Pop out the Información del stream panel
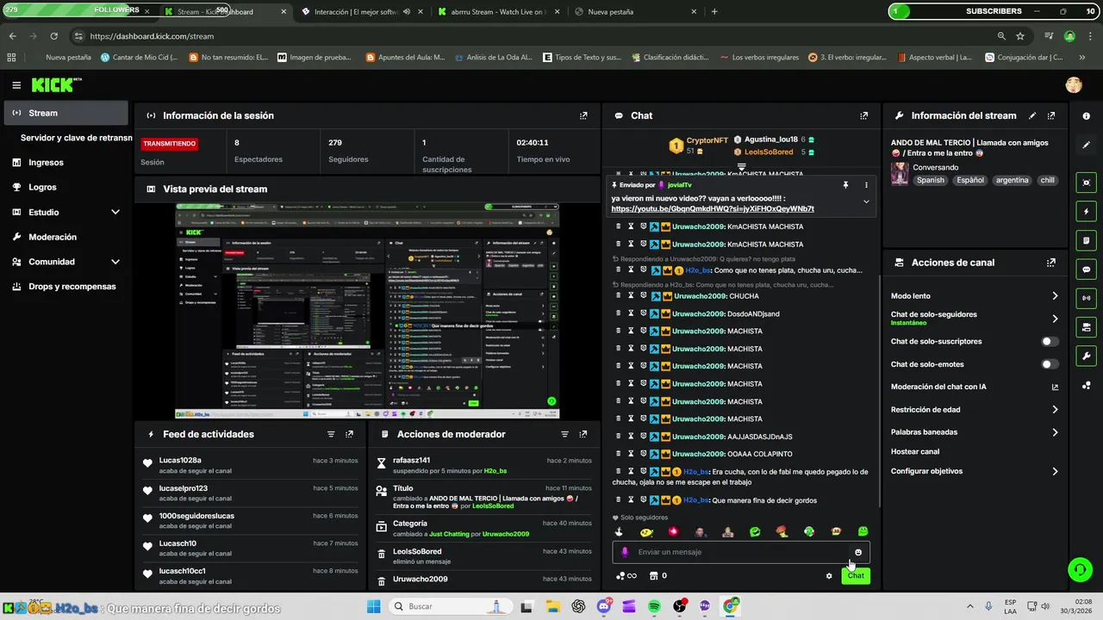Viewport: 1103px width, 620px height. 1051,115
